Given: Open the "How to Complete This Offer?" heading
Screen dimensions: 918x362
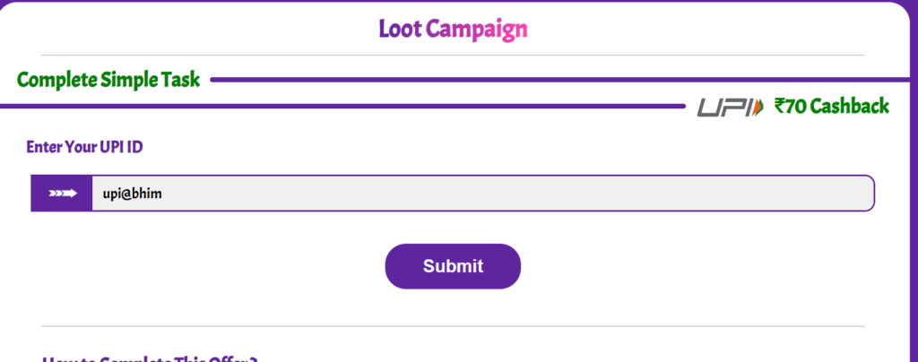Looking at the screenshot, I should [150, 358].
